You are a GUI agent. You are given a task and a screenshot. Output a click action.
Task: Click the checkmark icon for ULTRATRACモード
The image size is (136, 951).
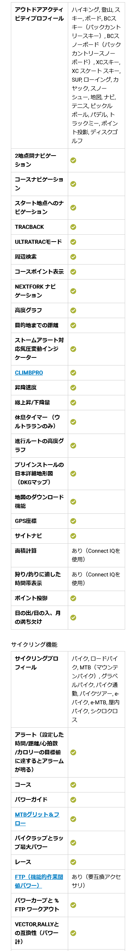click(73, 242)
